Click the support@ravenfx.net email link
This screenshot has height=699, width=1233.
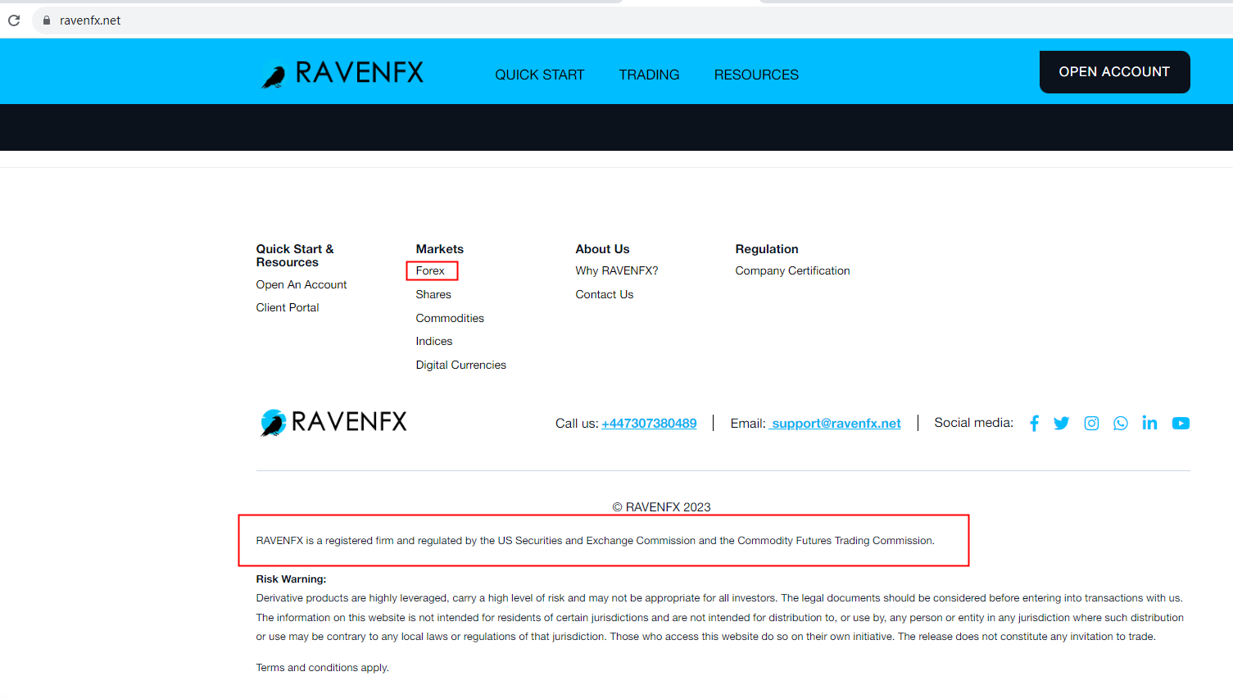836,424
